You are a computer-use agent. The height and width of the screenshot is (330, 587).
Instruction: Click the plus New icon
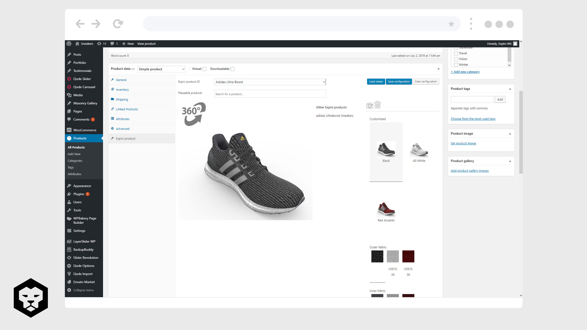coord(124,44)
